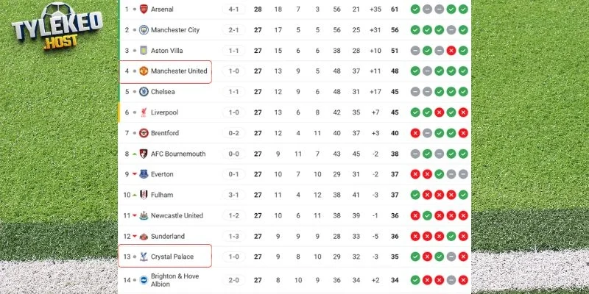Screen dimensions: 589x294
Task: Click the Brighton & Hove Albion crest
Action: pyautogui.click(x=144, y=280)
